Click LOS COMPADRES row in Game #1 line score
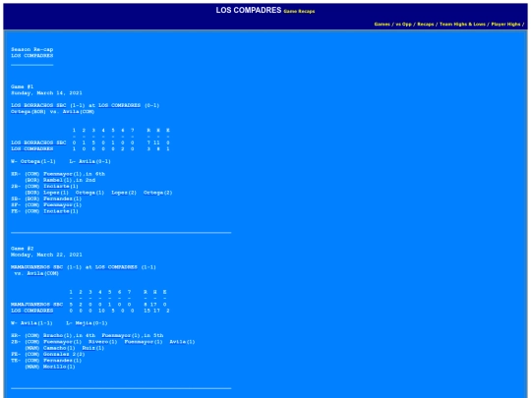The height and width of the screenshot is (398, 531). pyautogui.click(x=31, y=148)
